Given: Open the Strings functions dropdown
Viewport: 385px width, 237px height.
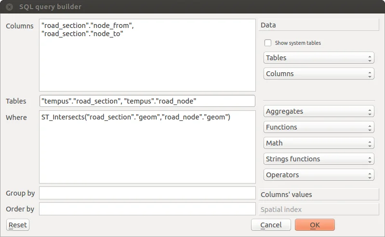Looking at the screenshot, I should pyautogui.click(x=319, y=159).
